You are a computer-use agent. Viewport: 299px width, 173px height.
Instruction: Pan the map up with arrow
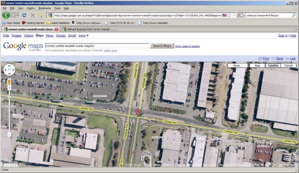click(x=9, y=66)
